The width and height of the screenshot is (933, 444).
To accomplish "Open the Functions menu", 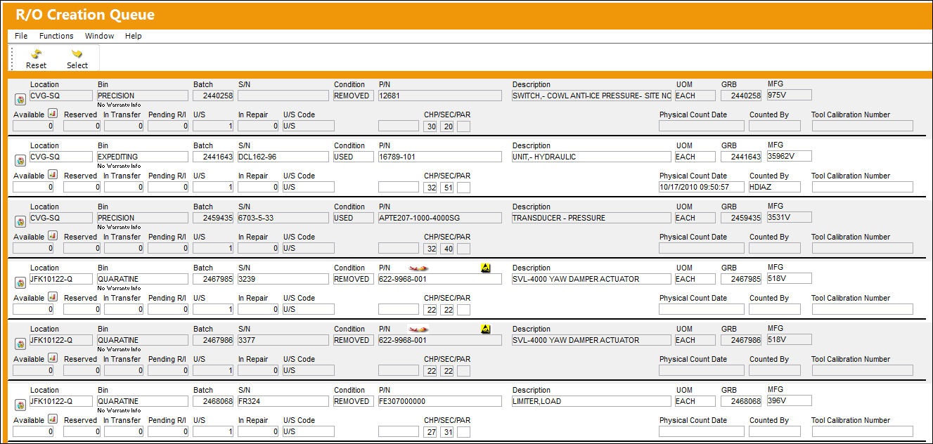I will coord(56,36).
